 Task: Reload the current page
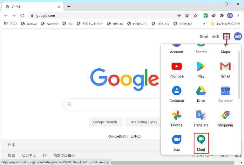(x=22, y=16)
